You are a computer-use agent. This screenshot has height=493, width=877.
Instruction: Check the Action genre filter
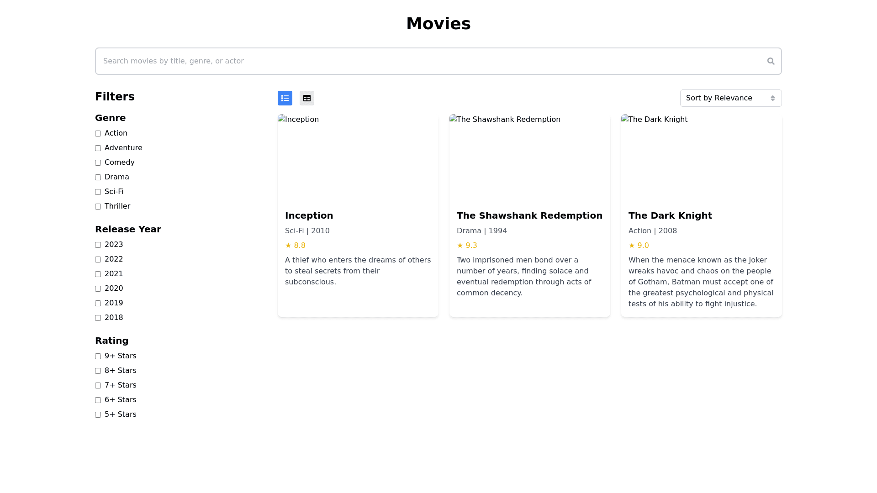[98, 134]
